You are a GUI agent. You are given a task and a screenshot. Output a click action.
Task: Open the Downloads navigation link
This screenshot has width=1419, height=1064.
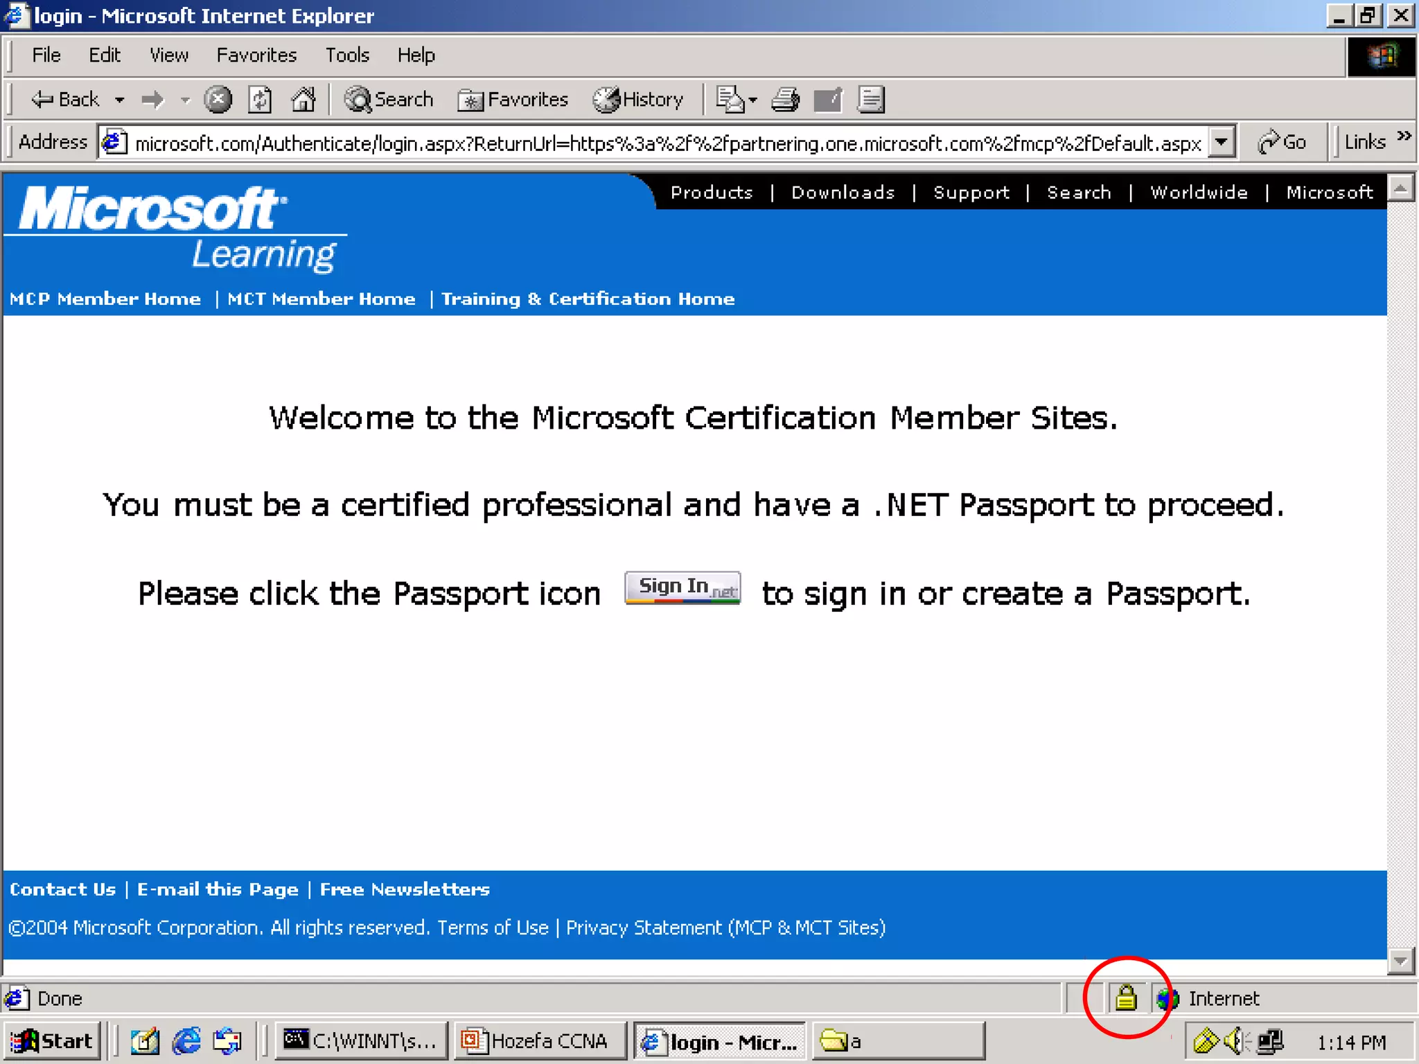(843, 193)
